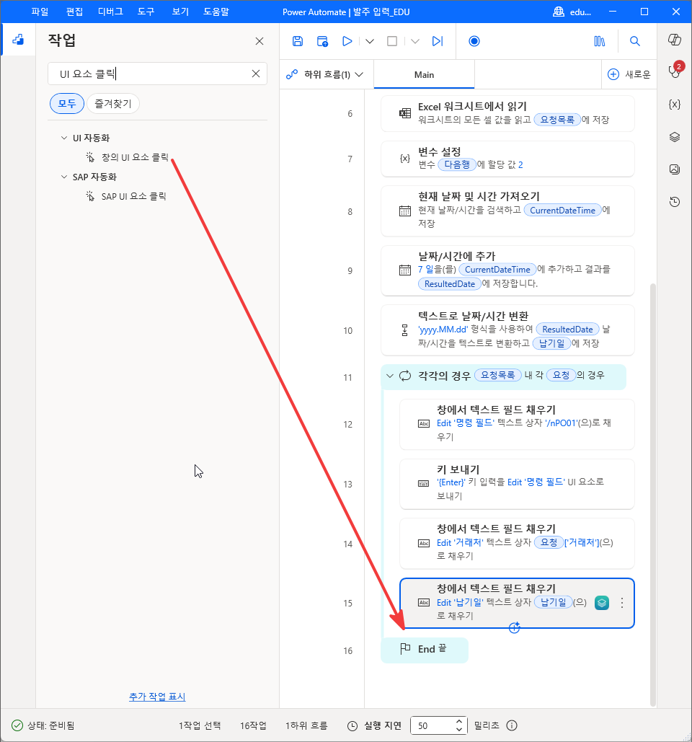Click the workspace vertical scrollbar
Screen dimensions: 692x742
point(653,495)
